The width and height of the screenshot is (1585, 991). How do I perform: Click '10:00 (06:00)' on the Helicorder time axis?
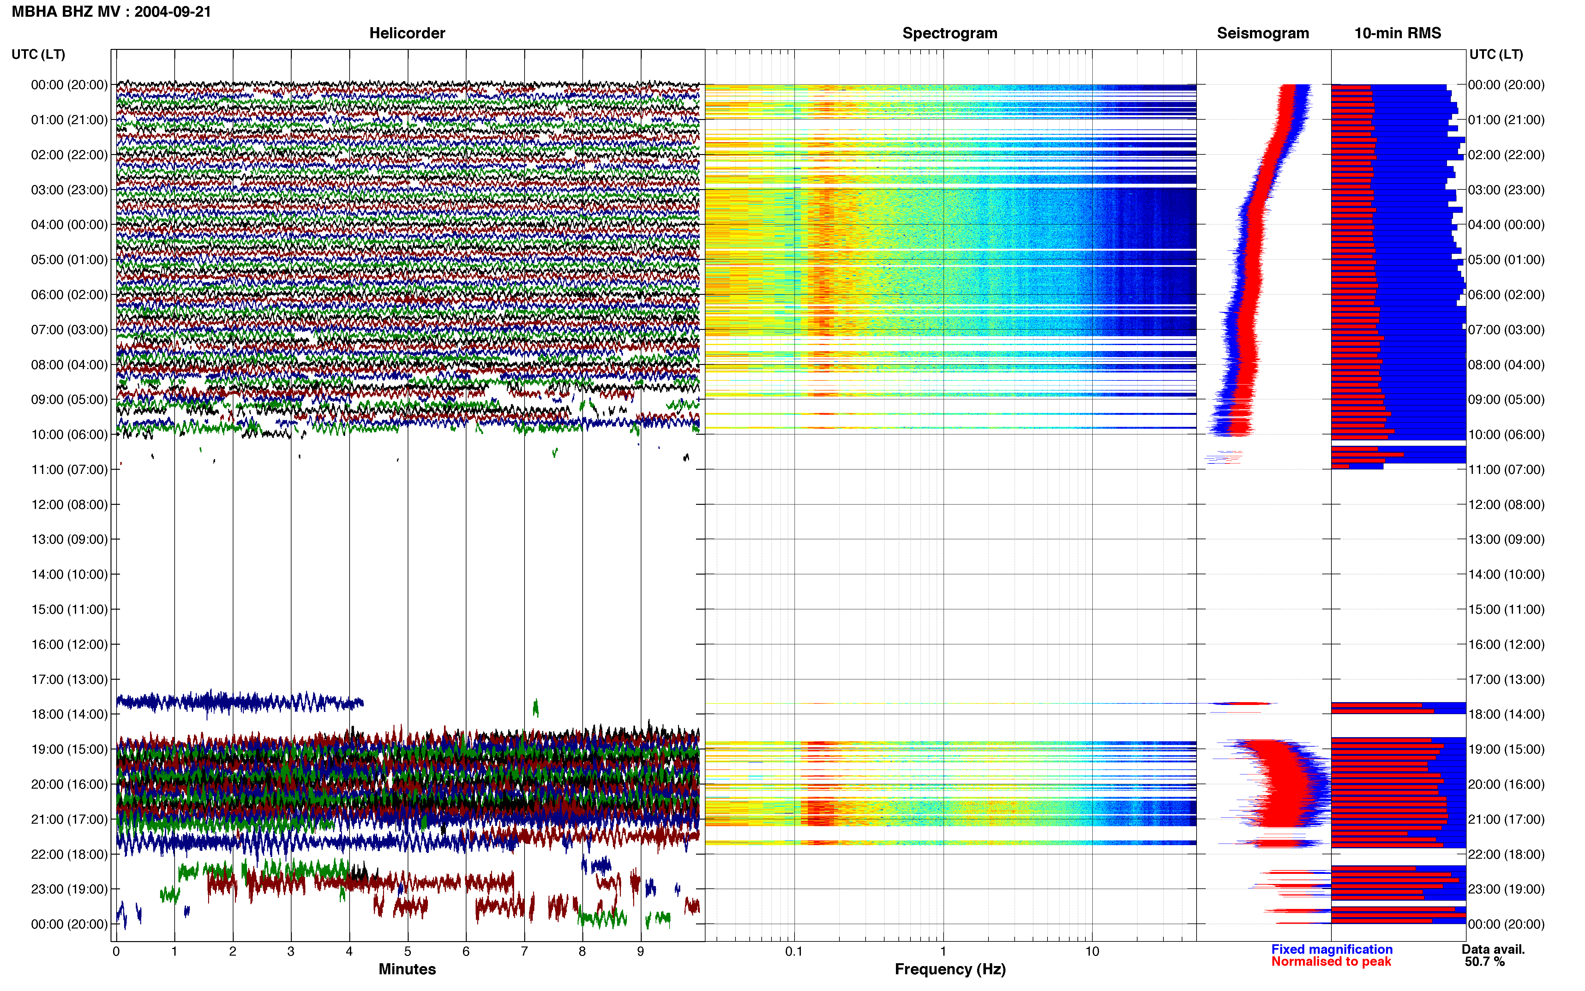[x=69, y=434]
